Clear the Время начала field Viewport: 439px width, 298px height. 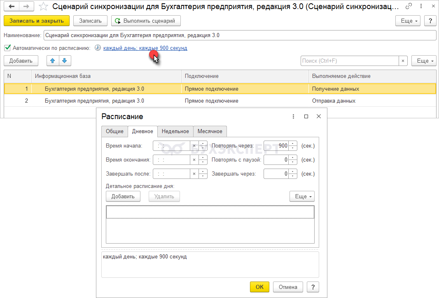[x=194, y=146]
